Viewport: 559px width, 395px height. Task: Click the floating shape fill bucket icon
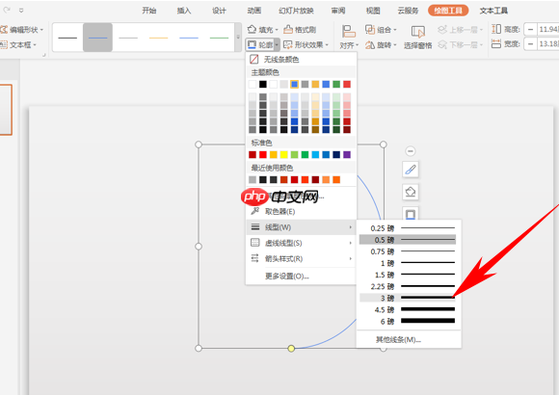pyautogui.click(x=411, y=192)
